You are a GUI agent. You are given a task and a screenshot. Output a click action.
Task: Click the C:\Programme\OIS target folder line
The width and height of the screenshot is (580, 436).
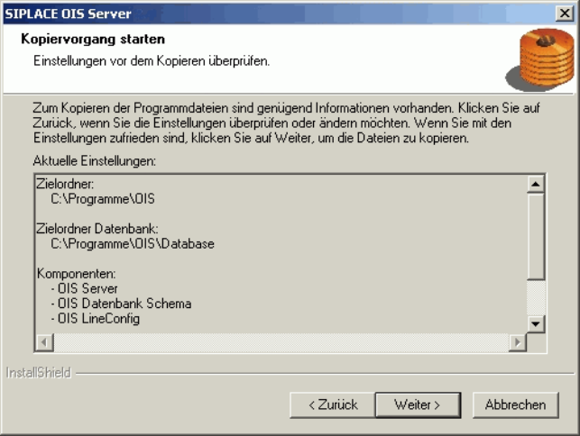[x=104, y=199]
